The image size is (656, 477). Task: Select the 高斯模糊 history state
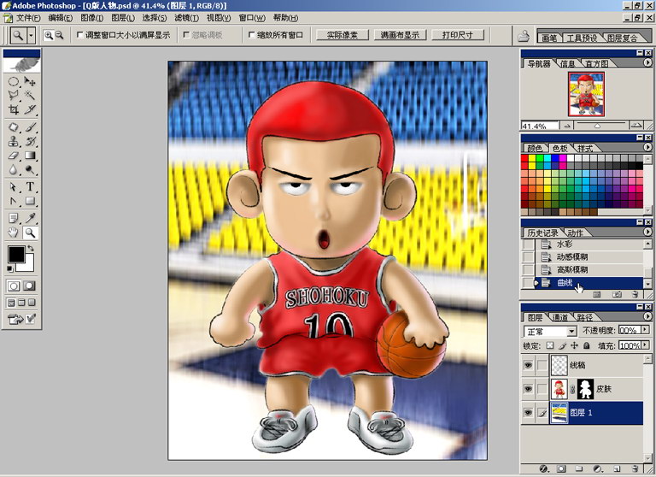(x=589, y=269)
